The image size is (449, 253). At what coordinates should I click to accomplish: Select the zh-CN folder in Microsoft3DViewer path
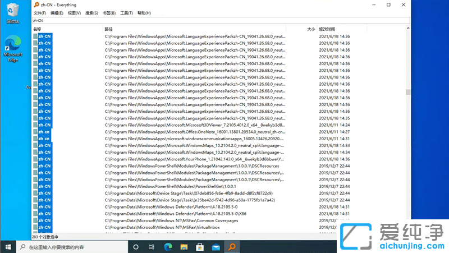(44, 125)
